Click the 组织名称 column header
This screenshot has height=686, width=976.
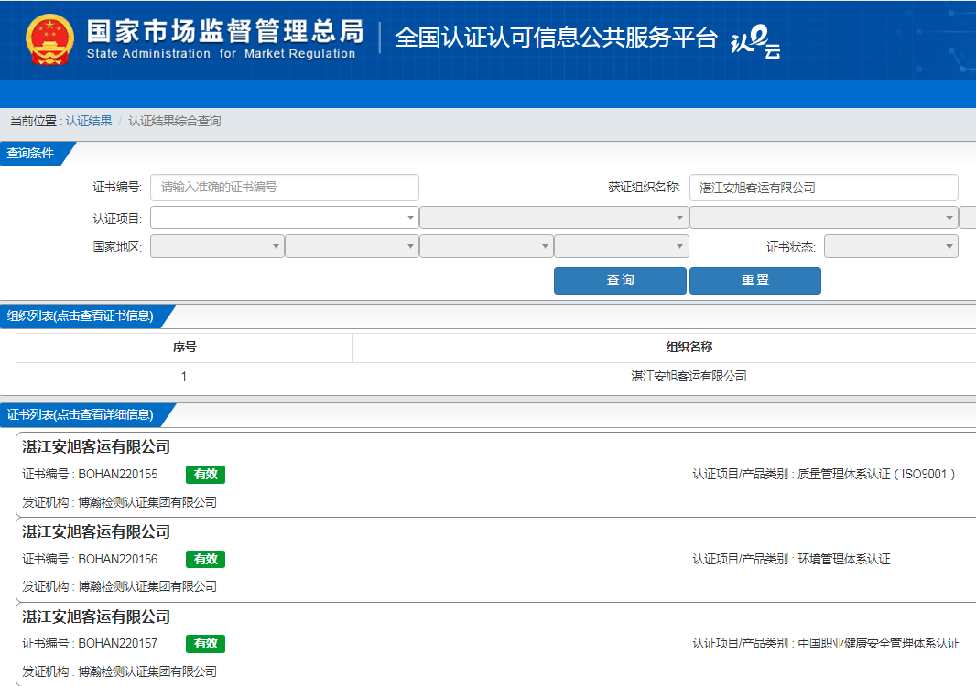click(689, 347)
